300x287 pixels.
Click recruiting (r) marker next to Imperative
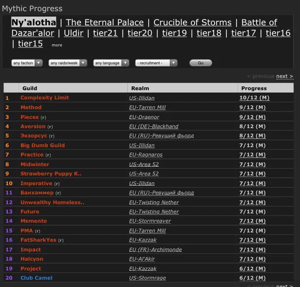[57, 184]
